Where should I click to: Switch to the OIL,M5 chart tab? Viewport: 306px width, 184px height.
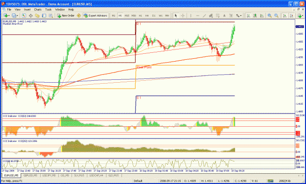pos(65,175)
